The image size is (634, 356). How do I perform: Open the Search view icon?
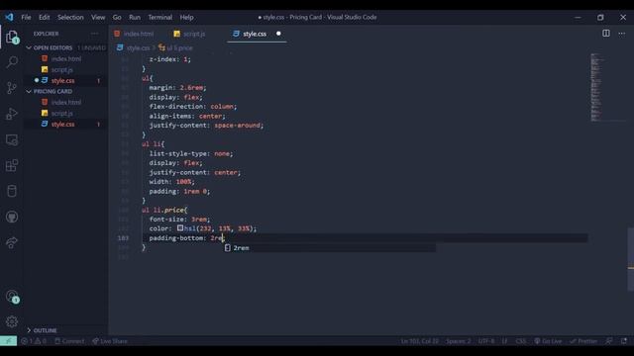click(12, 62)
